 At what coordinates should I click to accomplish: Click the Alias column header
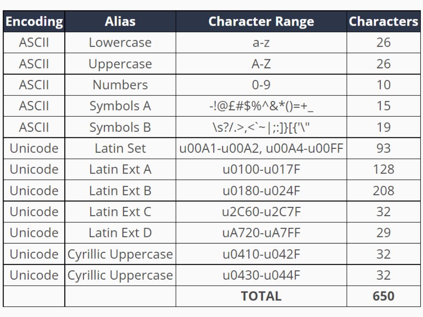coord(120,22)
